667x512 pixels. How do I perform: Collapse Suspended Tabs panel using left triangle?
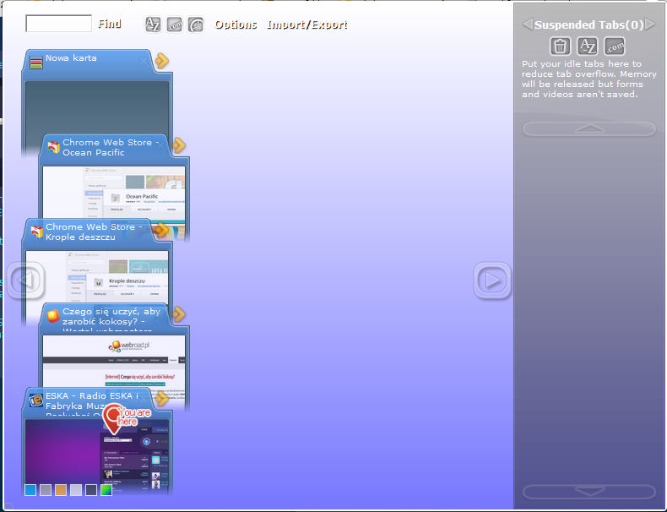coord(527,25)
